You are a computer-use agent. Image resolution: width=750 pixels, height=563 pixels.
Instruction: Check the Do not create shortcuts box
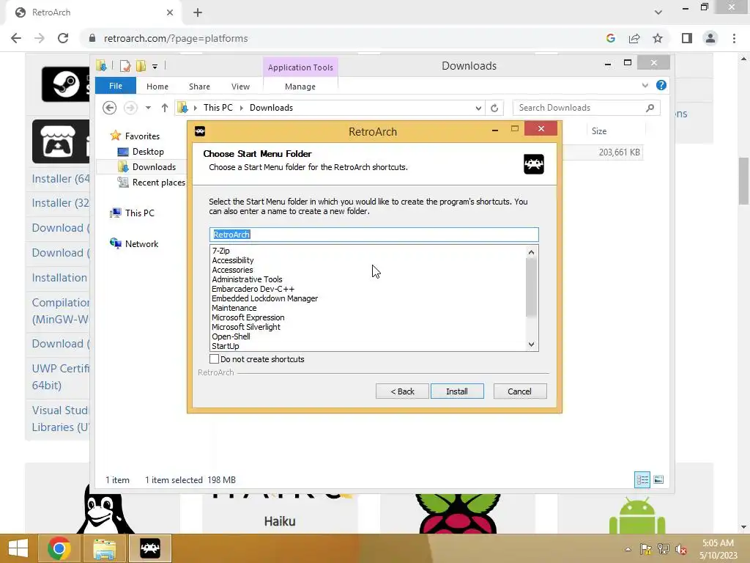point(215,359)
